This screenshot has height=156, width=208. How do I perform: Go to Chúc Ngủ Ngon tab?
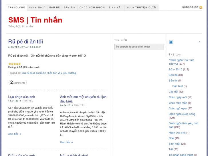tap(92, 7)
